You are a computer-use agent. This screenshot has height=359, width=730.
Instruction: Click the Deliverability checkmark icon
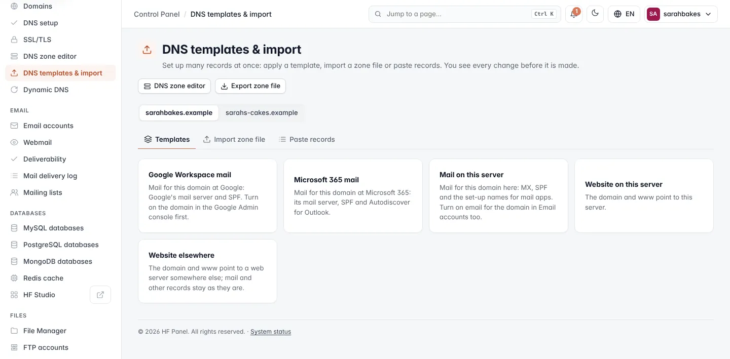14,159
